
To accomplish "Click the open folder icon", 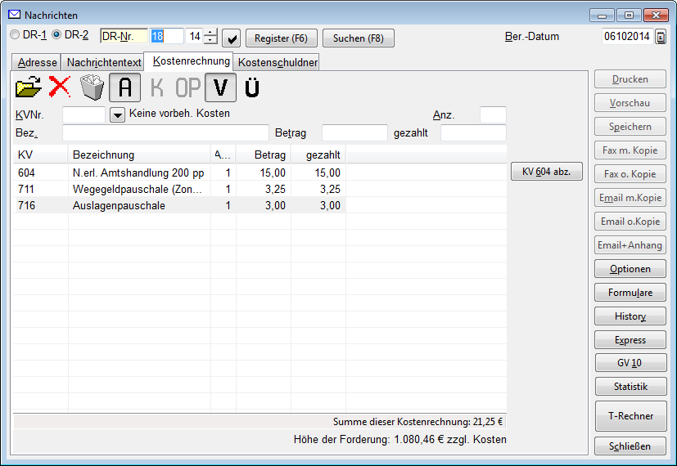I will (x=29, y=87).
